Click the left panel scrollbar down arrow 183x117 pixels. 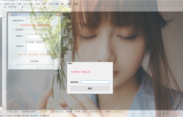(3, 105)
